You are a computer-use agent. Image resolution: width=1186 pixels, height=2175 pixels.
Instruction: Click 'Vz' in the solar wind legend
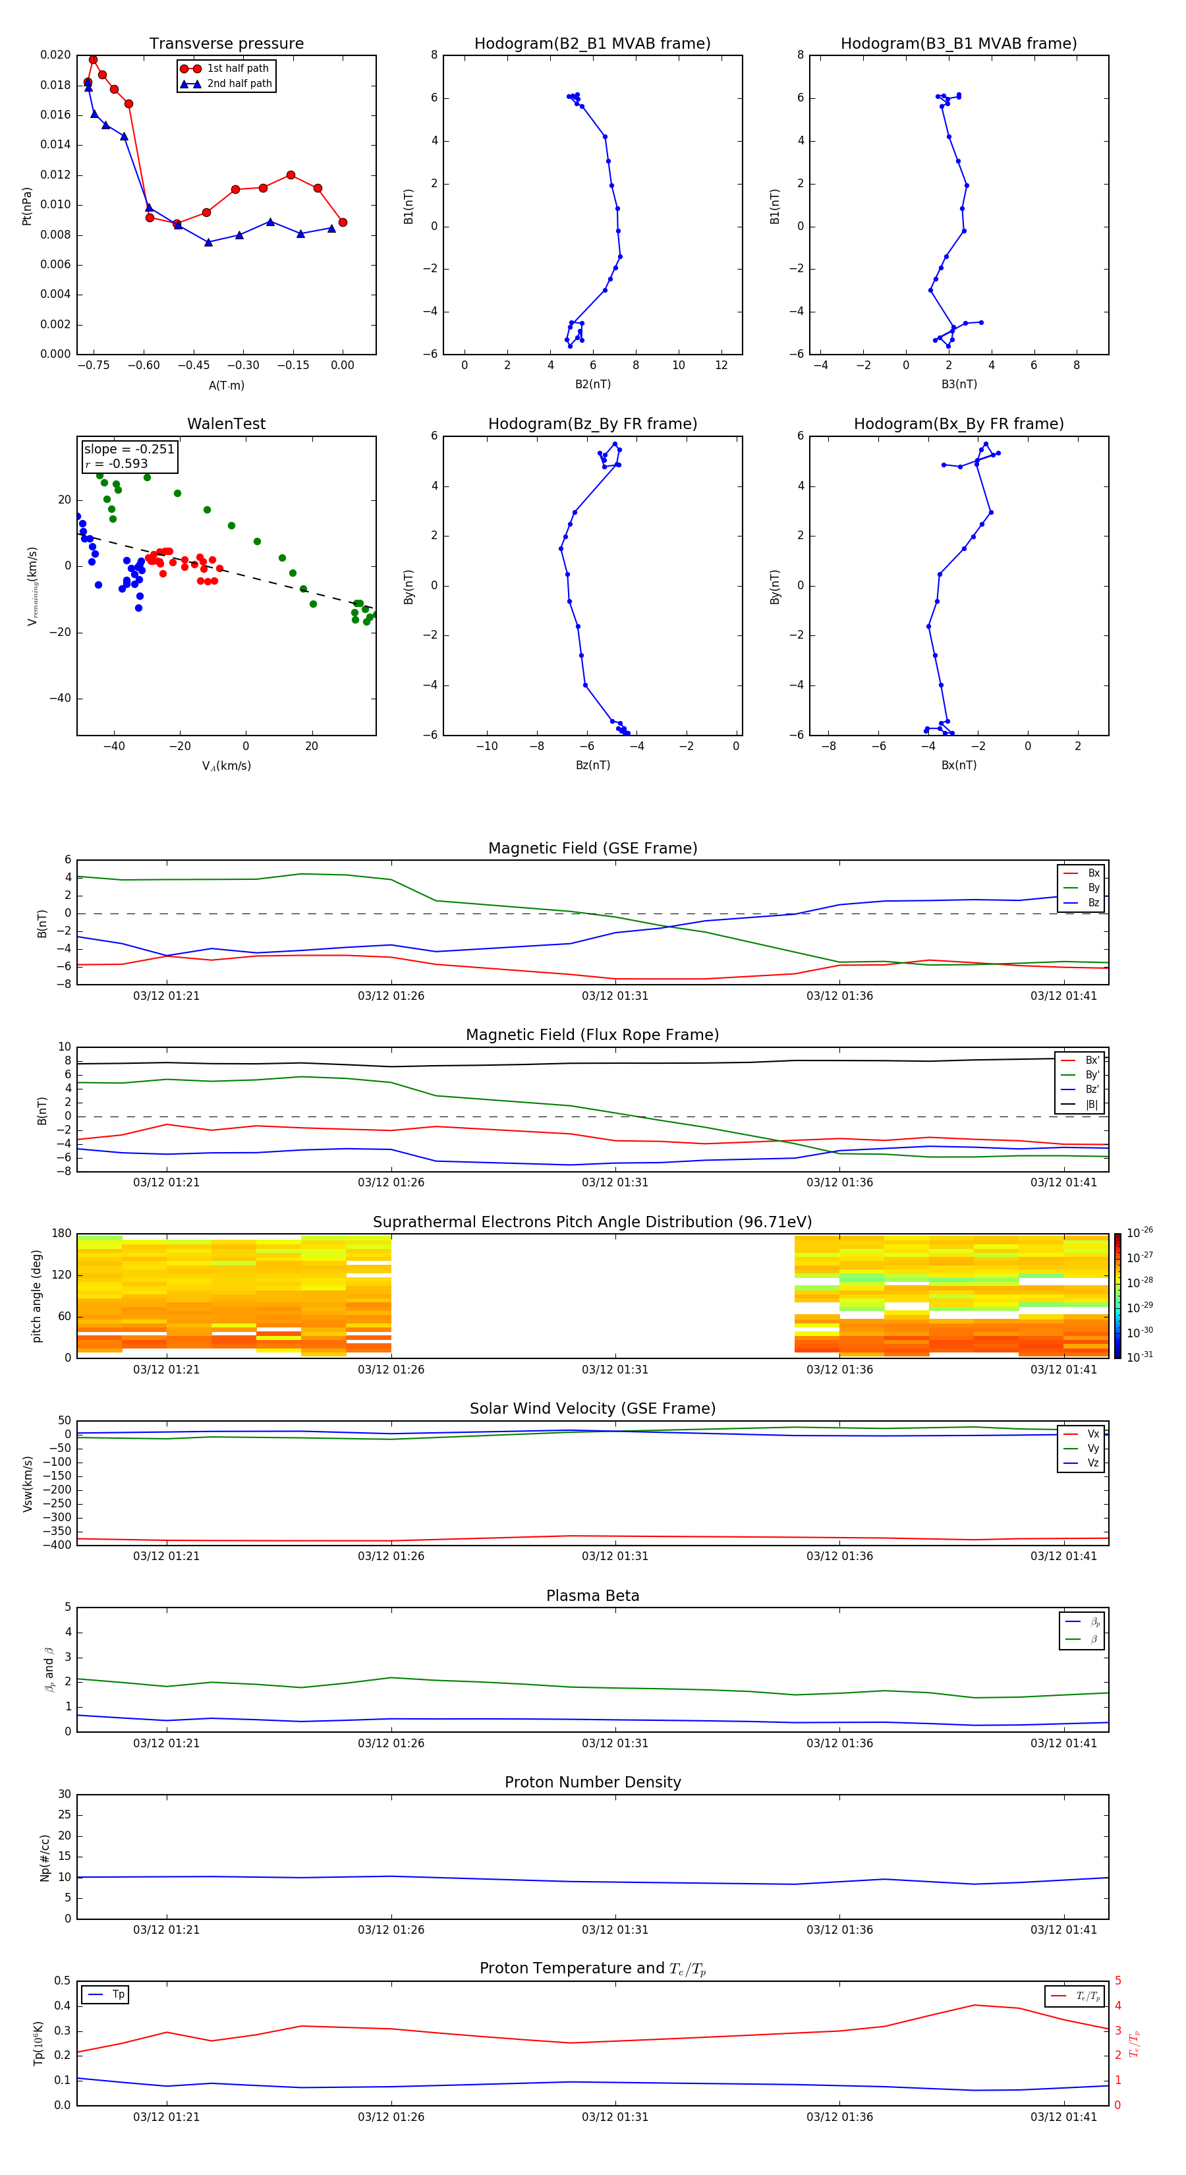click(x=1082, y=1463)
